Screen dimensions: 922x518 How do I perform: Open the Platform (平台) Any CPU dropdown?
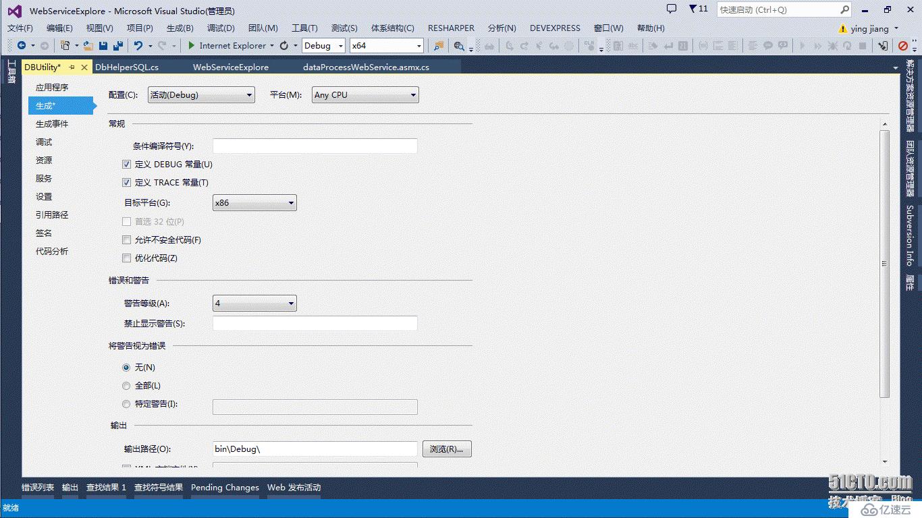pos(365,95)
